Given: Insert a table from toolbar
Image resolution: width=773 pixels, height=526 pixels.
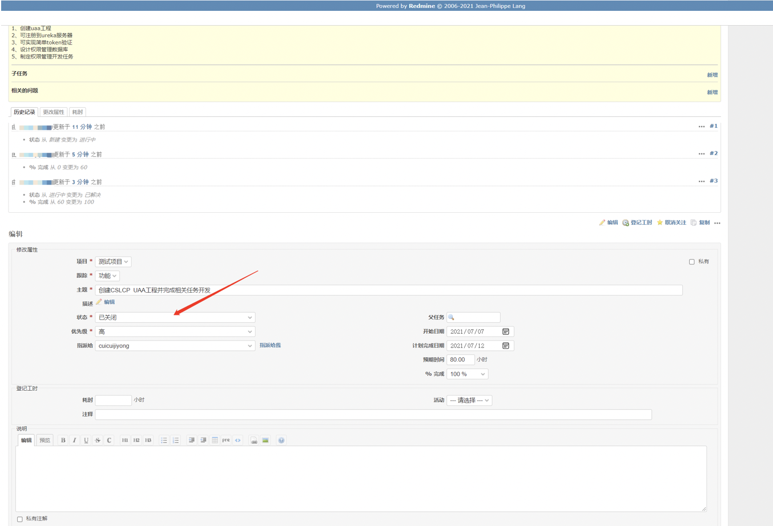Looking at the screenshot, I should coord(215,440).
